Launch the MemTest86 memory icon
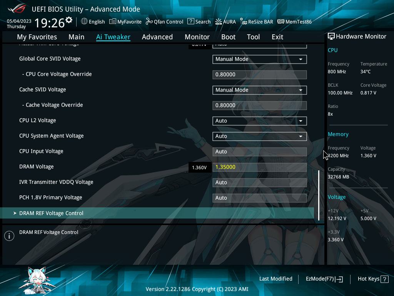394x296 pixels. 280,22
